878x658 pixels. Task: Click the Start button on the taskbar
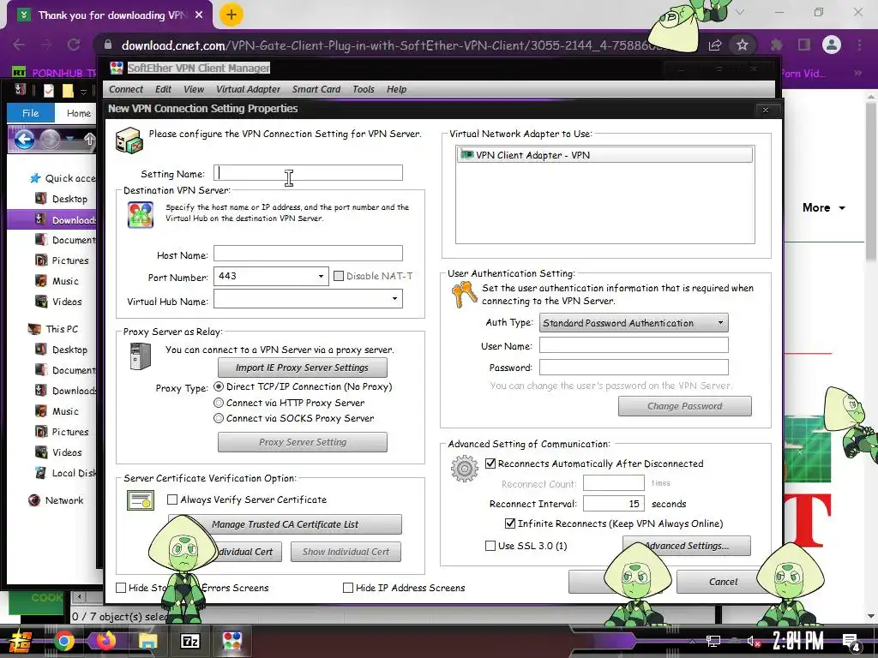(21, 641)
